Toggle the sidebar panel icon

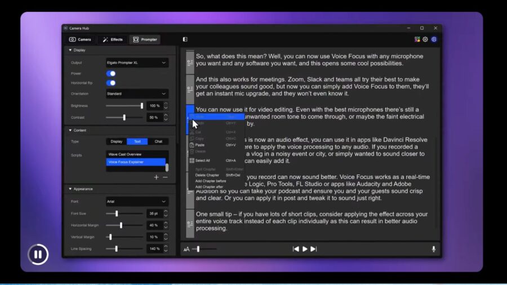click(x=185, y=39)
